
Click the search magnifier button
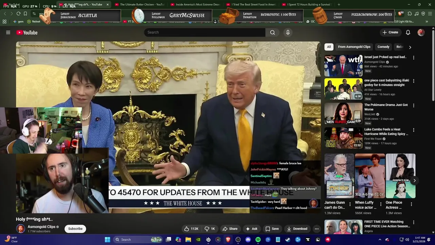(x=273, y=32)
